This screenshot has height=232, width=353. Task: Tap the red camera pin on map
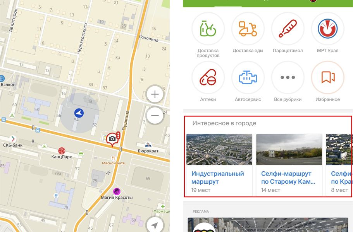112,140
